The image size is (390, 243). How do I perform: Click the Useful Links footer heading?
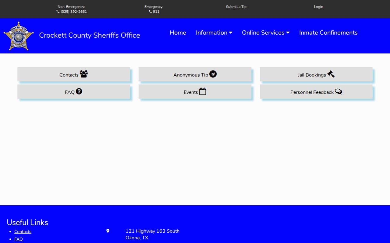27,222
